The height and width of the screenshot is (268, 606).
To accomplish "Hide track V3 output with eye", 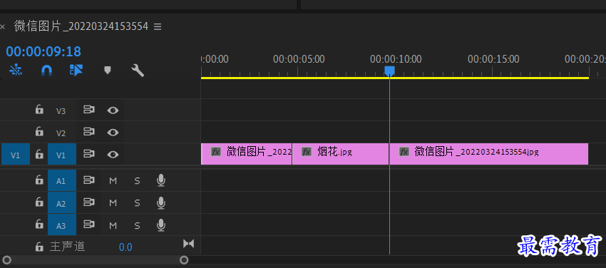I will coord(113,110).
